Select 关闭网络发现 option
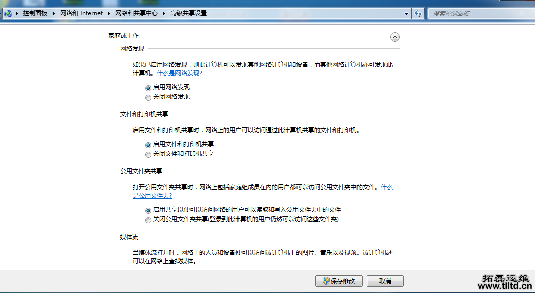The image size is (535, 293). tap(148, 97)
